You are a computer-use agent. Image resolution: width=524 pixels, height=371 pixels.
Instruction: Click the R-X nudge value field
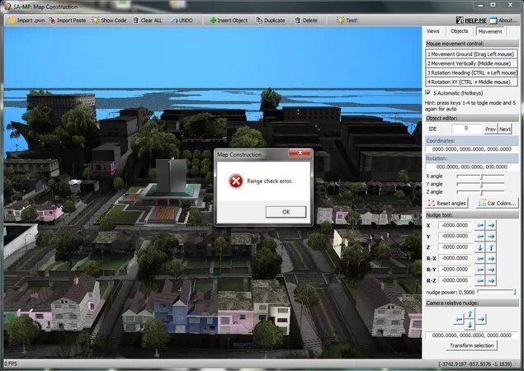click(456, 258)
